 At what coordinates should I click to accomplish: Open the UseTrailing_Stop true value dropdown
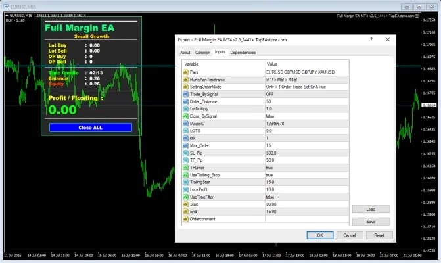tap(307, 175)
